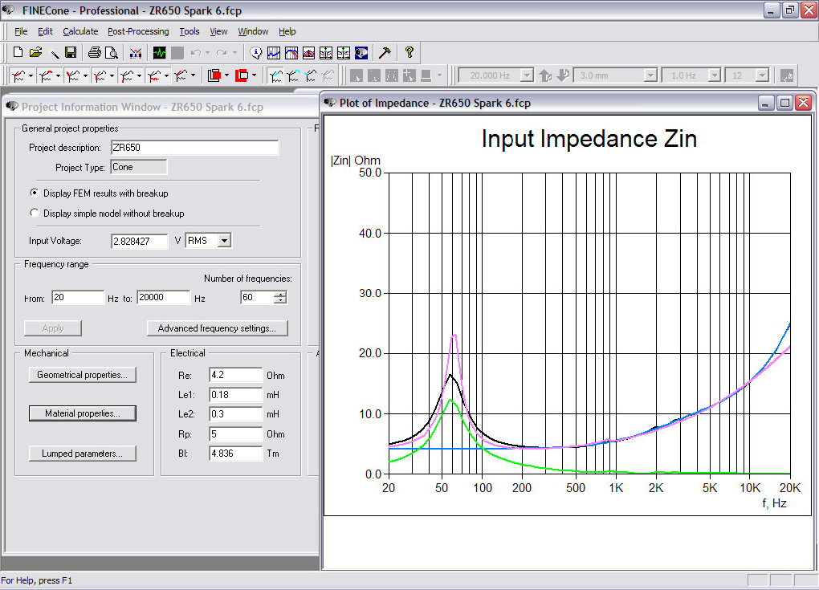This screenshot has height=590, width=819.
Task: Open the red polar directivity plot icon
Action: pyautogui.click(x=308, y=52)
